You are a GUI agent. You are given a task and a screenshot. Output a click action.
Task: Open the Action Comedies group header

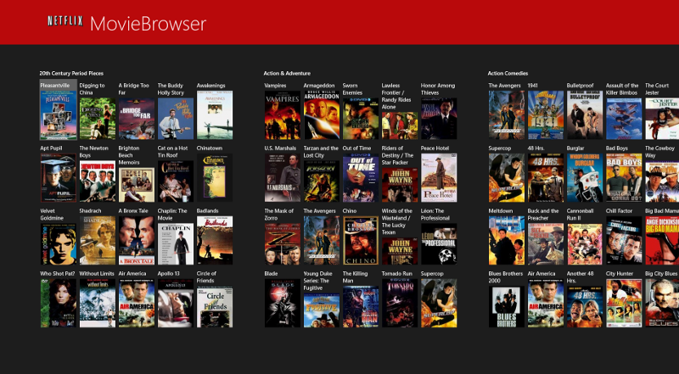pyautogui.click(x=508, y=73)
